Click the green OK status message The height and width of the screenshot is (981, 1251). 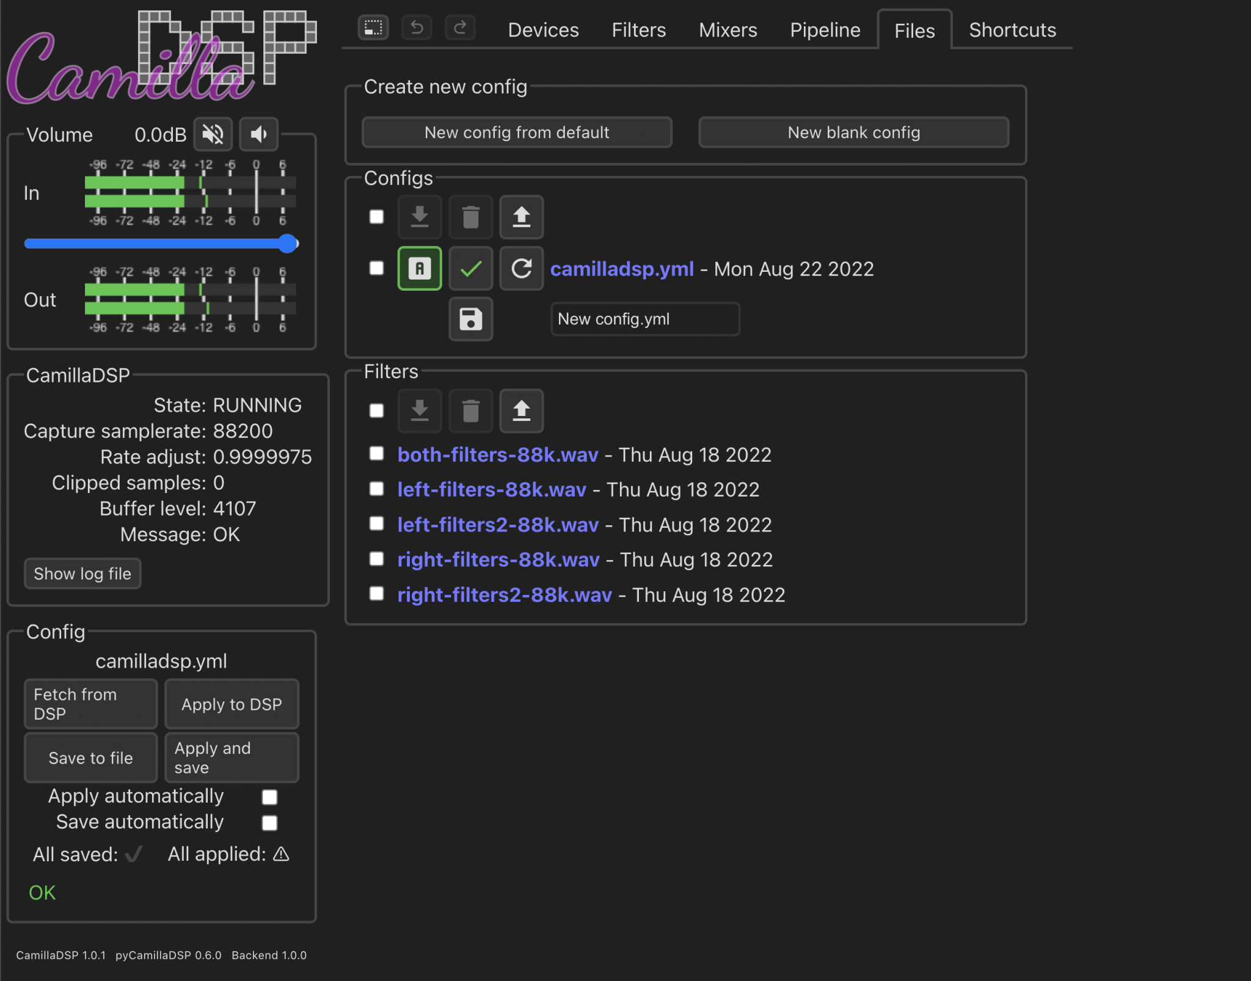[x=42, y=893]
